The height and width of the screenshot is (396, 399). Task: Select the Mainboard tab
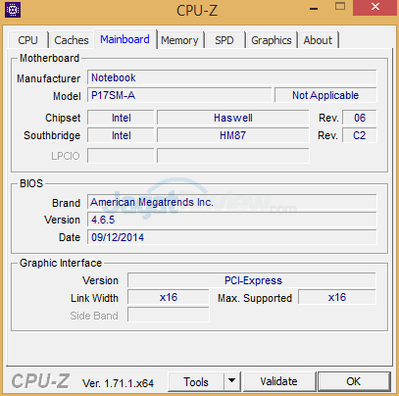[x=125, y=39]
